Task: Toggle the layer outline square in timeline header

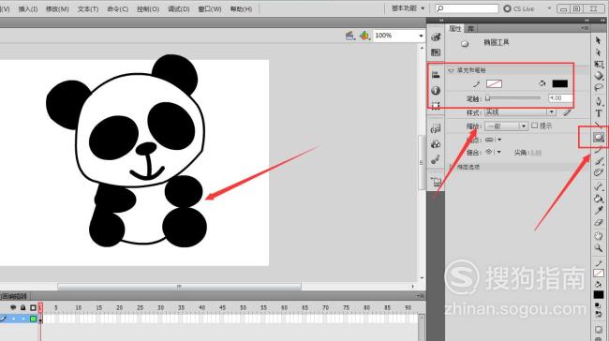Action: click(x=33, y=307)
